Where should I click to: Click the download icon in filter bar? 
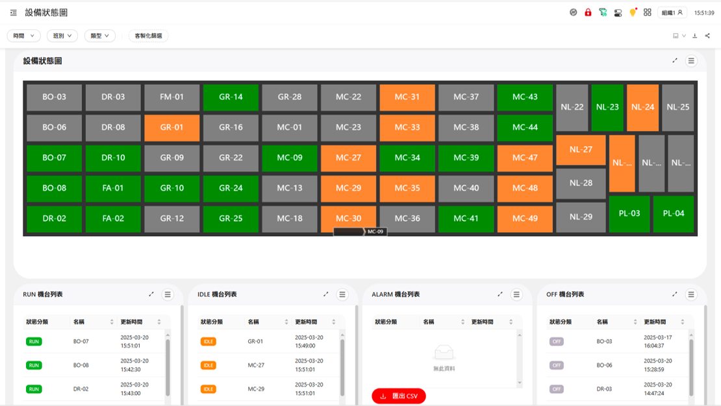[695, 36]
